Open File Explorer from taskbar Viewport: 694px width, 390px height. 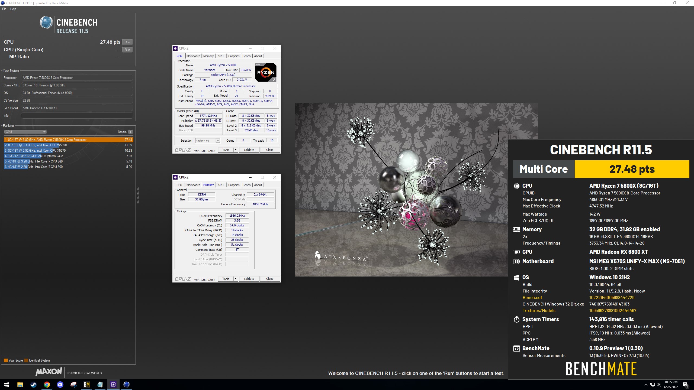20,385
